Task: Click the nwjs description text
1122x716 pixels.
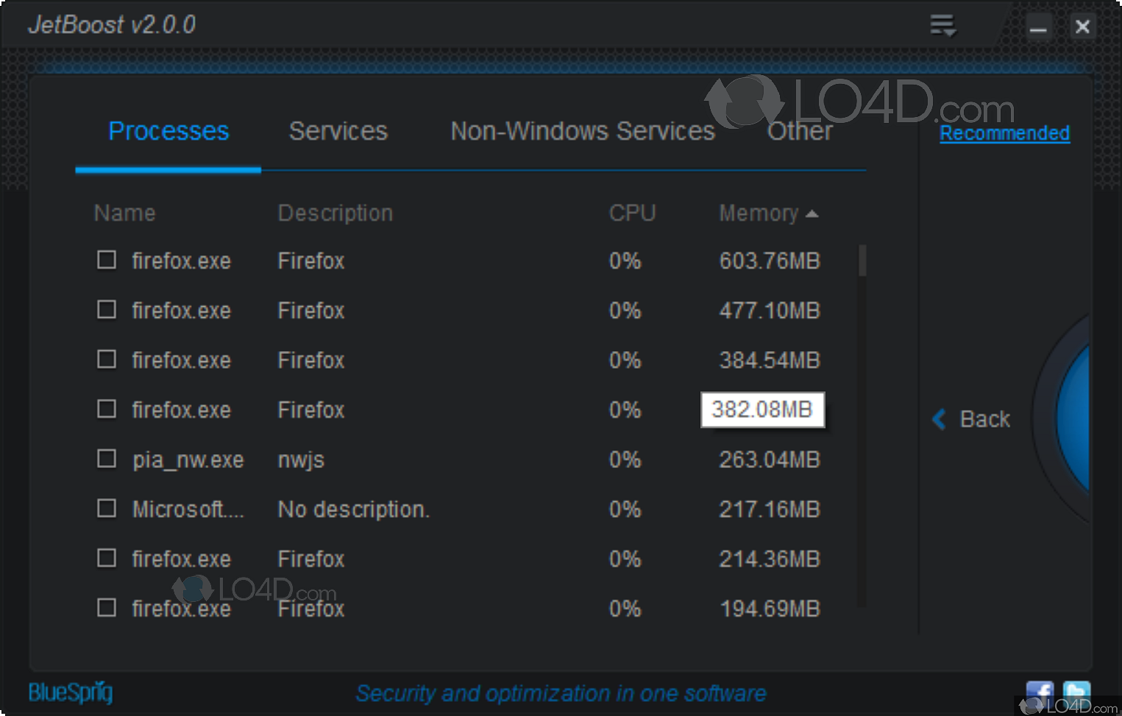Action: coord(301,461)
